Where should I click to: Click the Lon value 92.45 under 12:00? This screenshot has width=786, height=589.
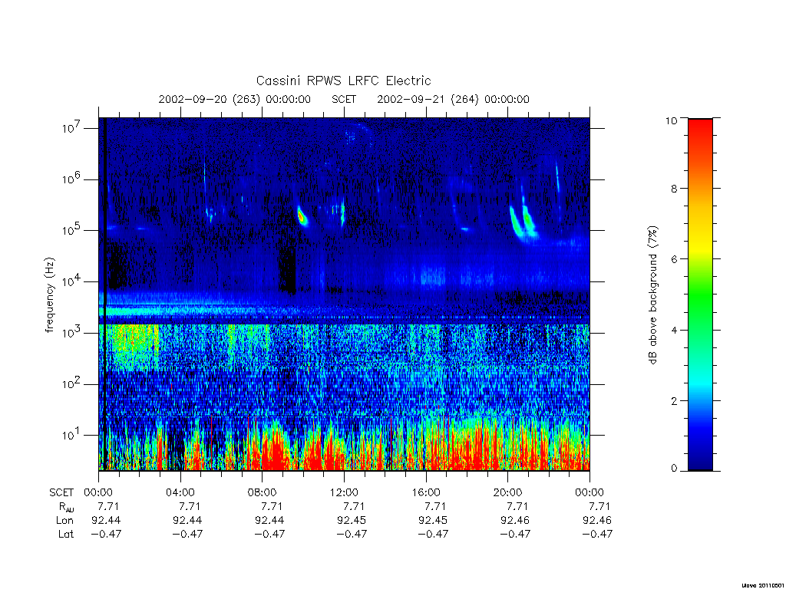point(352,521)
